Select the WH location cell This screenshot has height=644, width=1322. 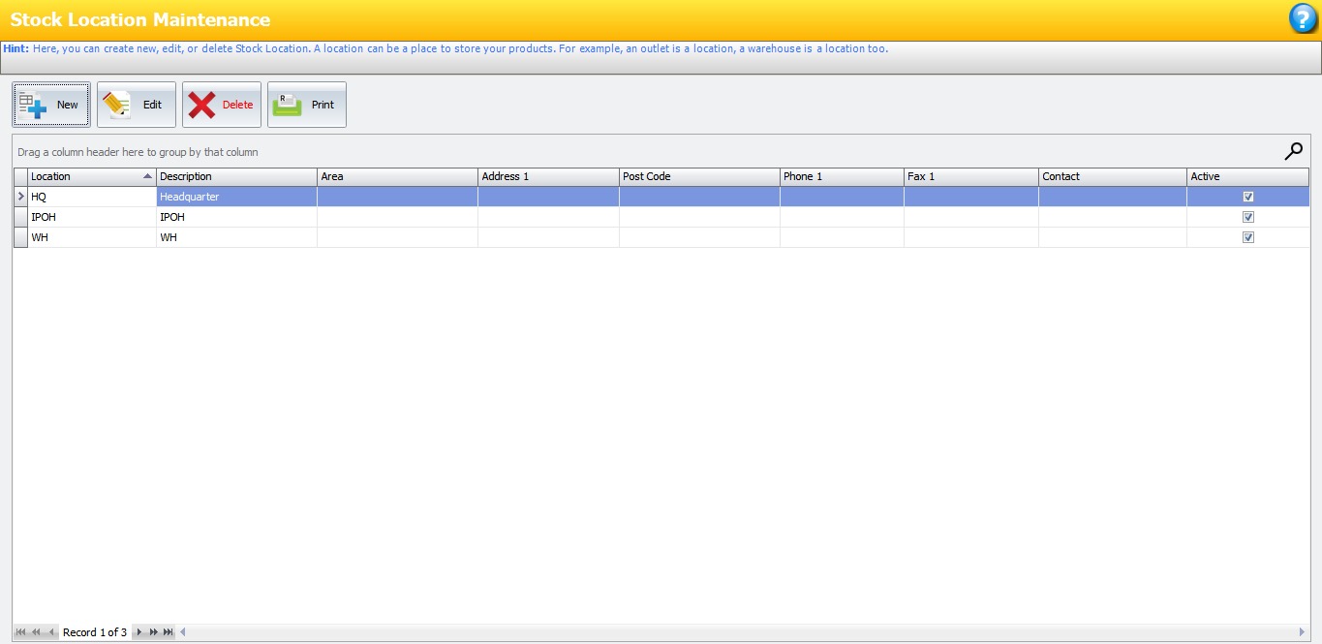92,237
